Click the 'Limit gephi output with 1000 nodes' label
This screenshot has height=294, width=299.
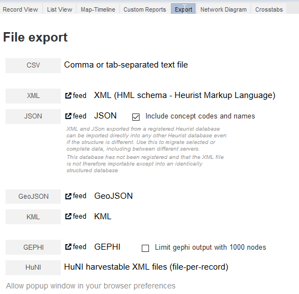210,247
